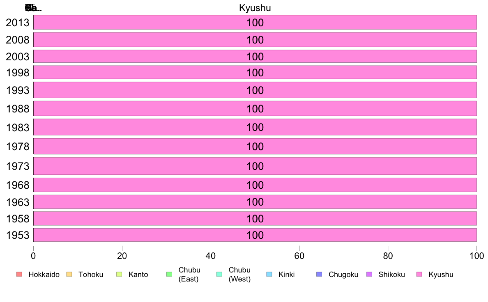Screen dimensions: 488x302
Task: Click the Kyushu legend color swatch
Action: tap(419, 275)
